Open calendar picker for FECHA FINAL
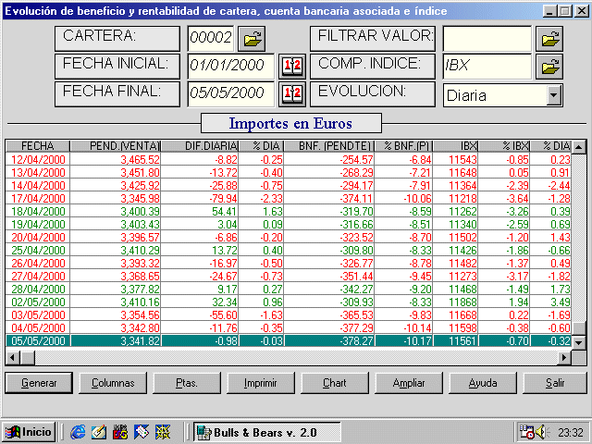592x444 pixels. pos(292,93)
